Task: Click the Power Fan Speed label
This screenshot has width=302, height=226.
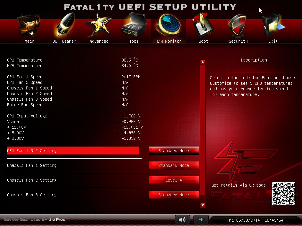Action: click(25, 105)
